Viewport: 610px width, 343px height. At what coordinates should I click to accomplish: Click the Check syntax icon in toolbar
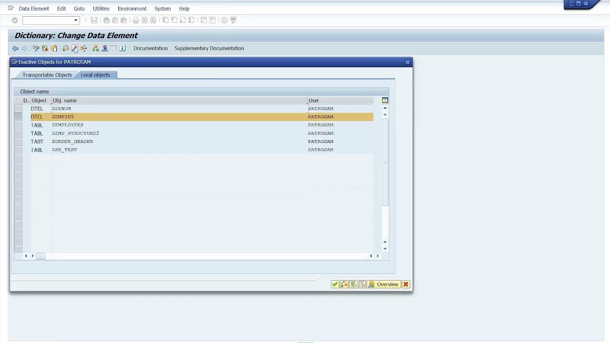coord(66,48)
